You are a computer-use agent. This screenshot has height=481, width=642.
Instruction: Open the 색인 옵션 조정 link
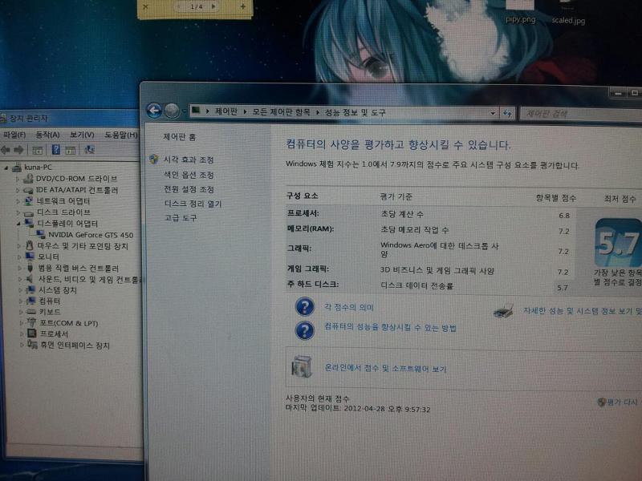pyautogui.click(x=189, y=175)
